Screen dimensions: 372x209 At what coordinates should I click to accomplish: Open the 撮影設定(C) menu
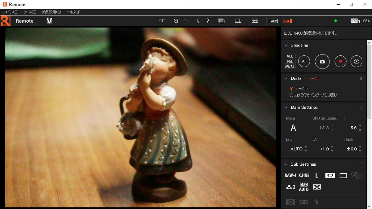click(x=51, y=12)
